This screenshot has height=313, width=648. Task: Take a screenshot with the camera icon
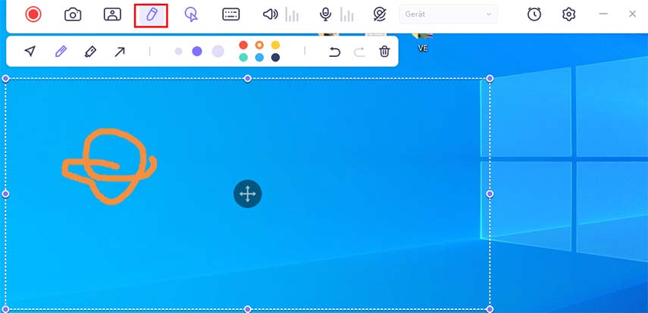point(73,14)
